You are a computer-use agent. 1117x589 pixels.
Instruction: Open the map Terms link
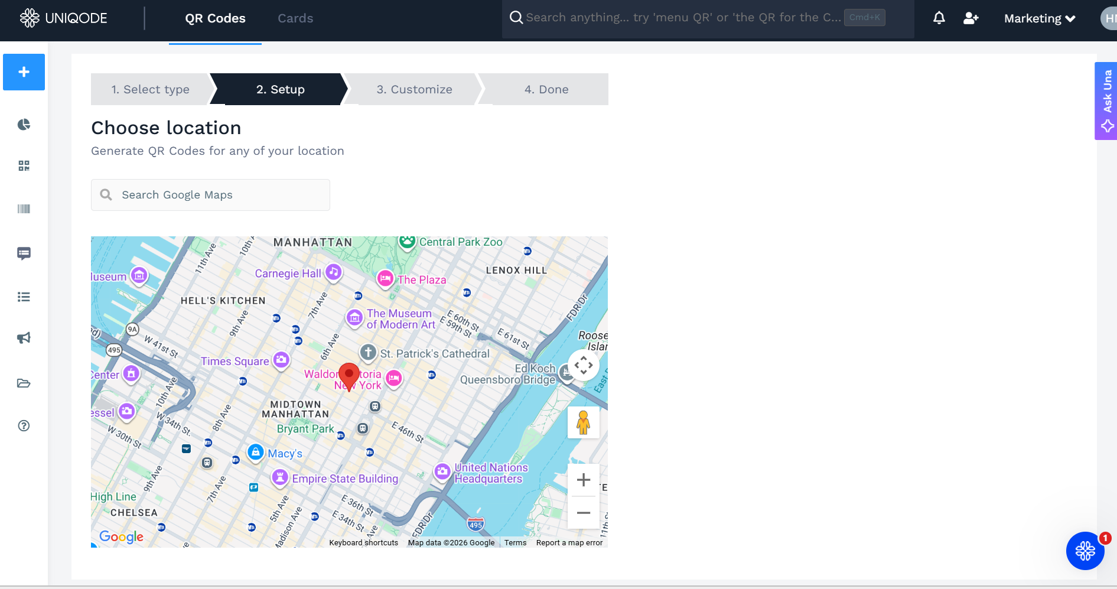pyautogui.click(x=515, y=543)
